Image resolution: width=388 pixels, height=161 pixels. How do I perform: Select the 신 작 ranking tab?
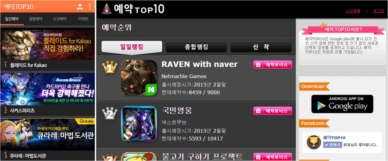point(261,46)
